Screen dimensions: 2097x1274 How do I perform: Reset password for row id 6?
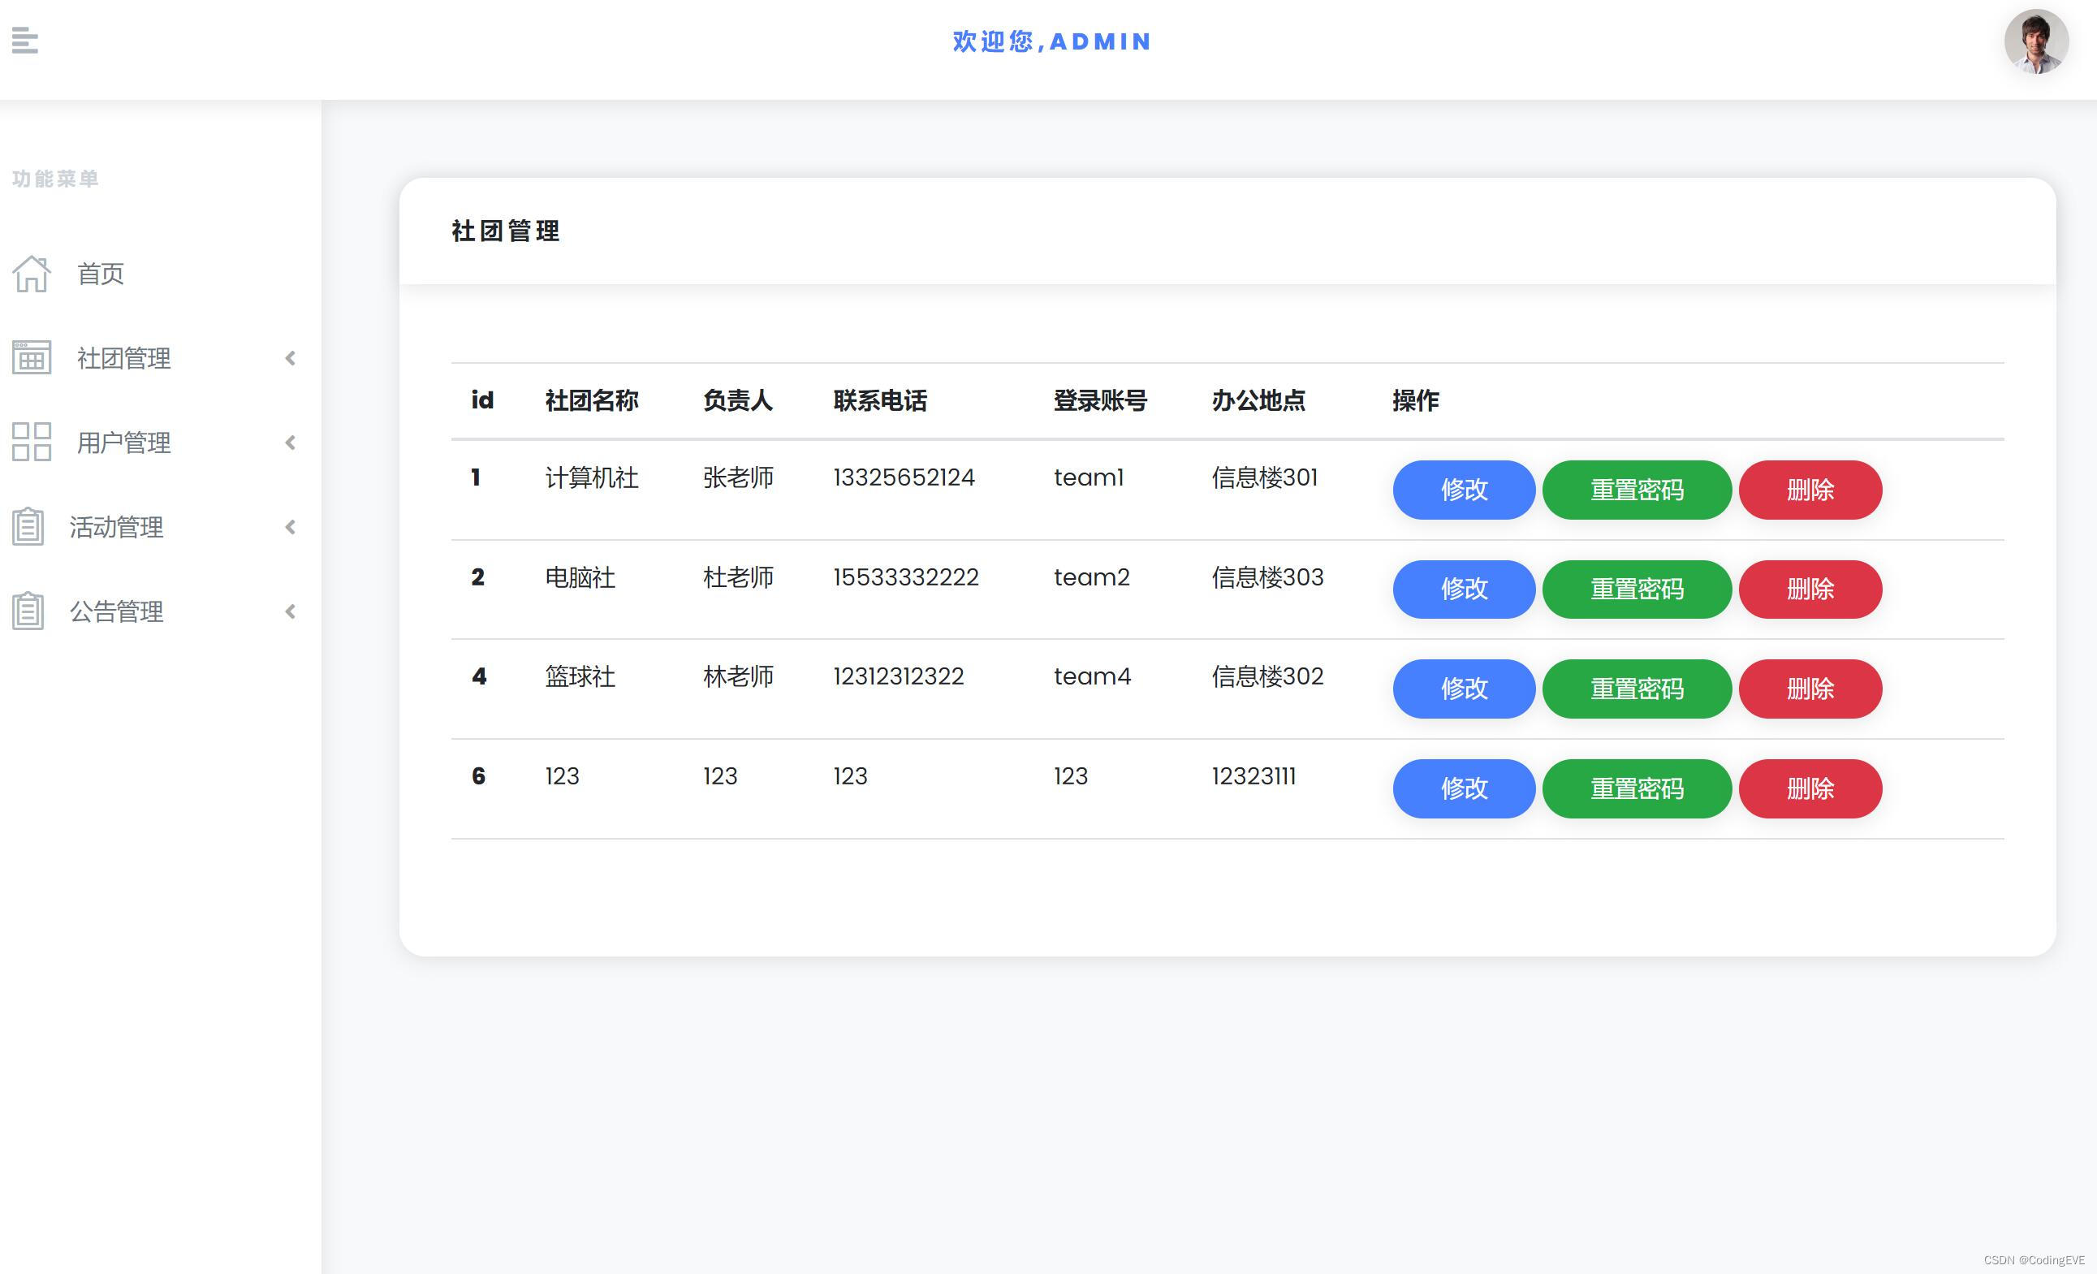click(x=1637, y=789)
